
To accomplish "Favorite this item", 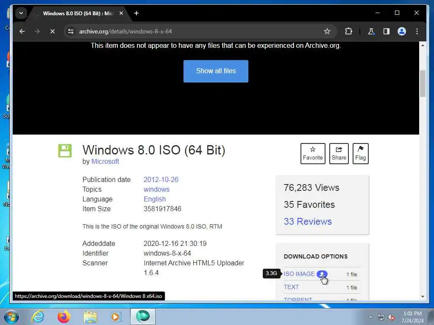I will point(313,154).
